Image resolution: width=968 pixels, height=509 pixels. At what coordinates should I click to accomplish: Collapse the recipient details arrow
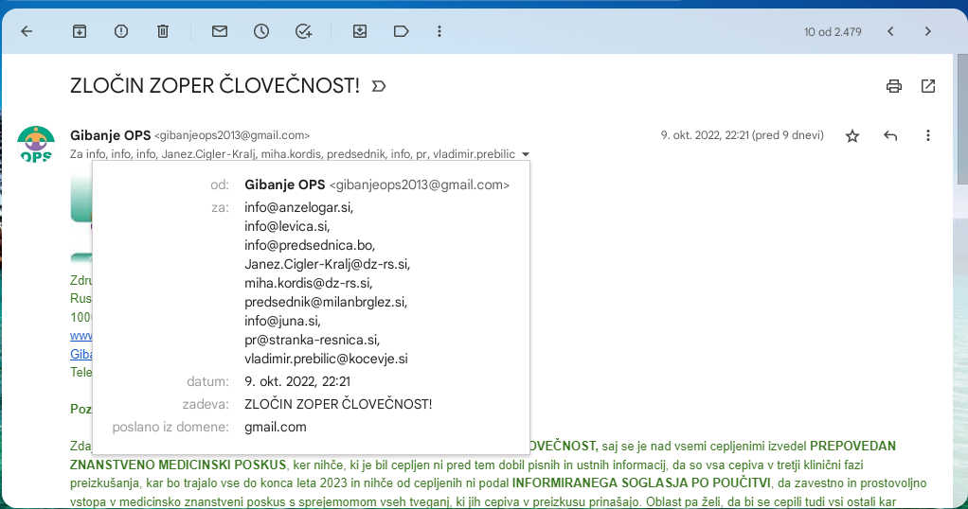tap(526, 154)
